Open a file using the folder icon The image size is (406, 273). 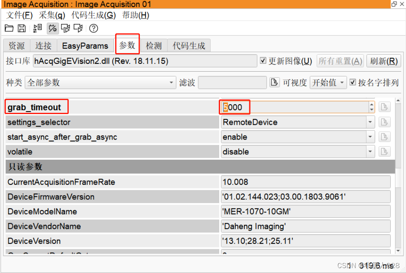click(x=9, y=28)
